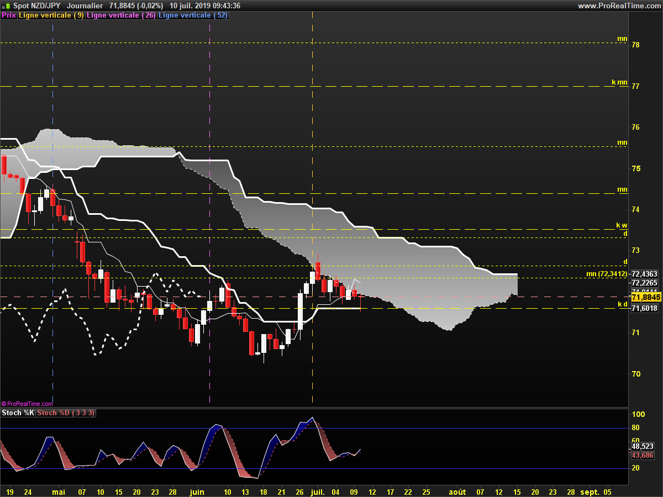
Task: Click the k w level label
Action: tap(622, 225)
